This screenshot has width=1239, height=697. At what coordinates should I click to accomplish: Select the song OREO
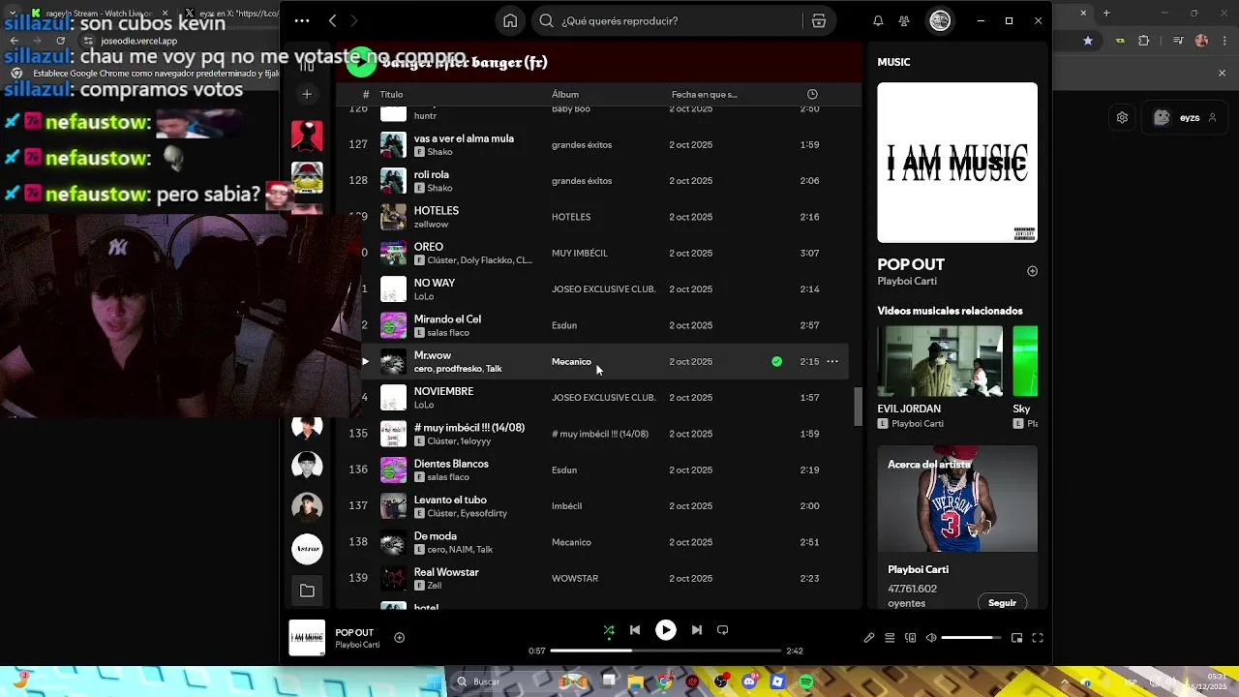[429, 247]
